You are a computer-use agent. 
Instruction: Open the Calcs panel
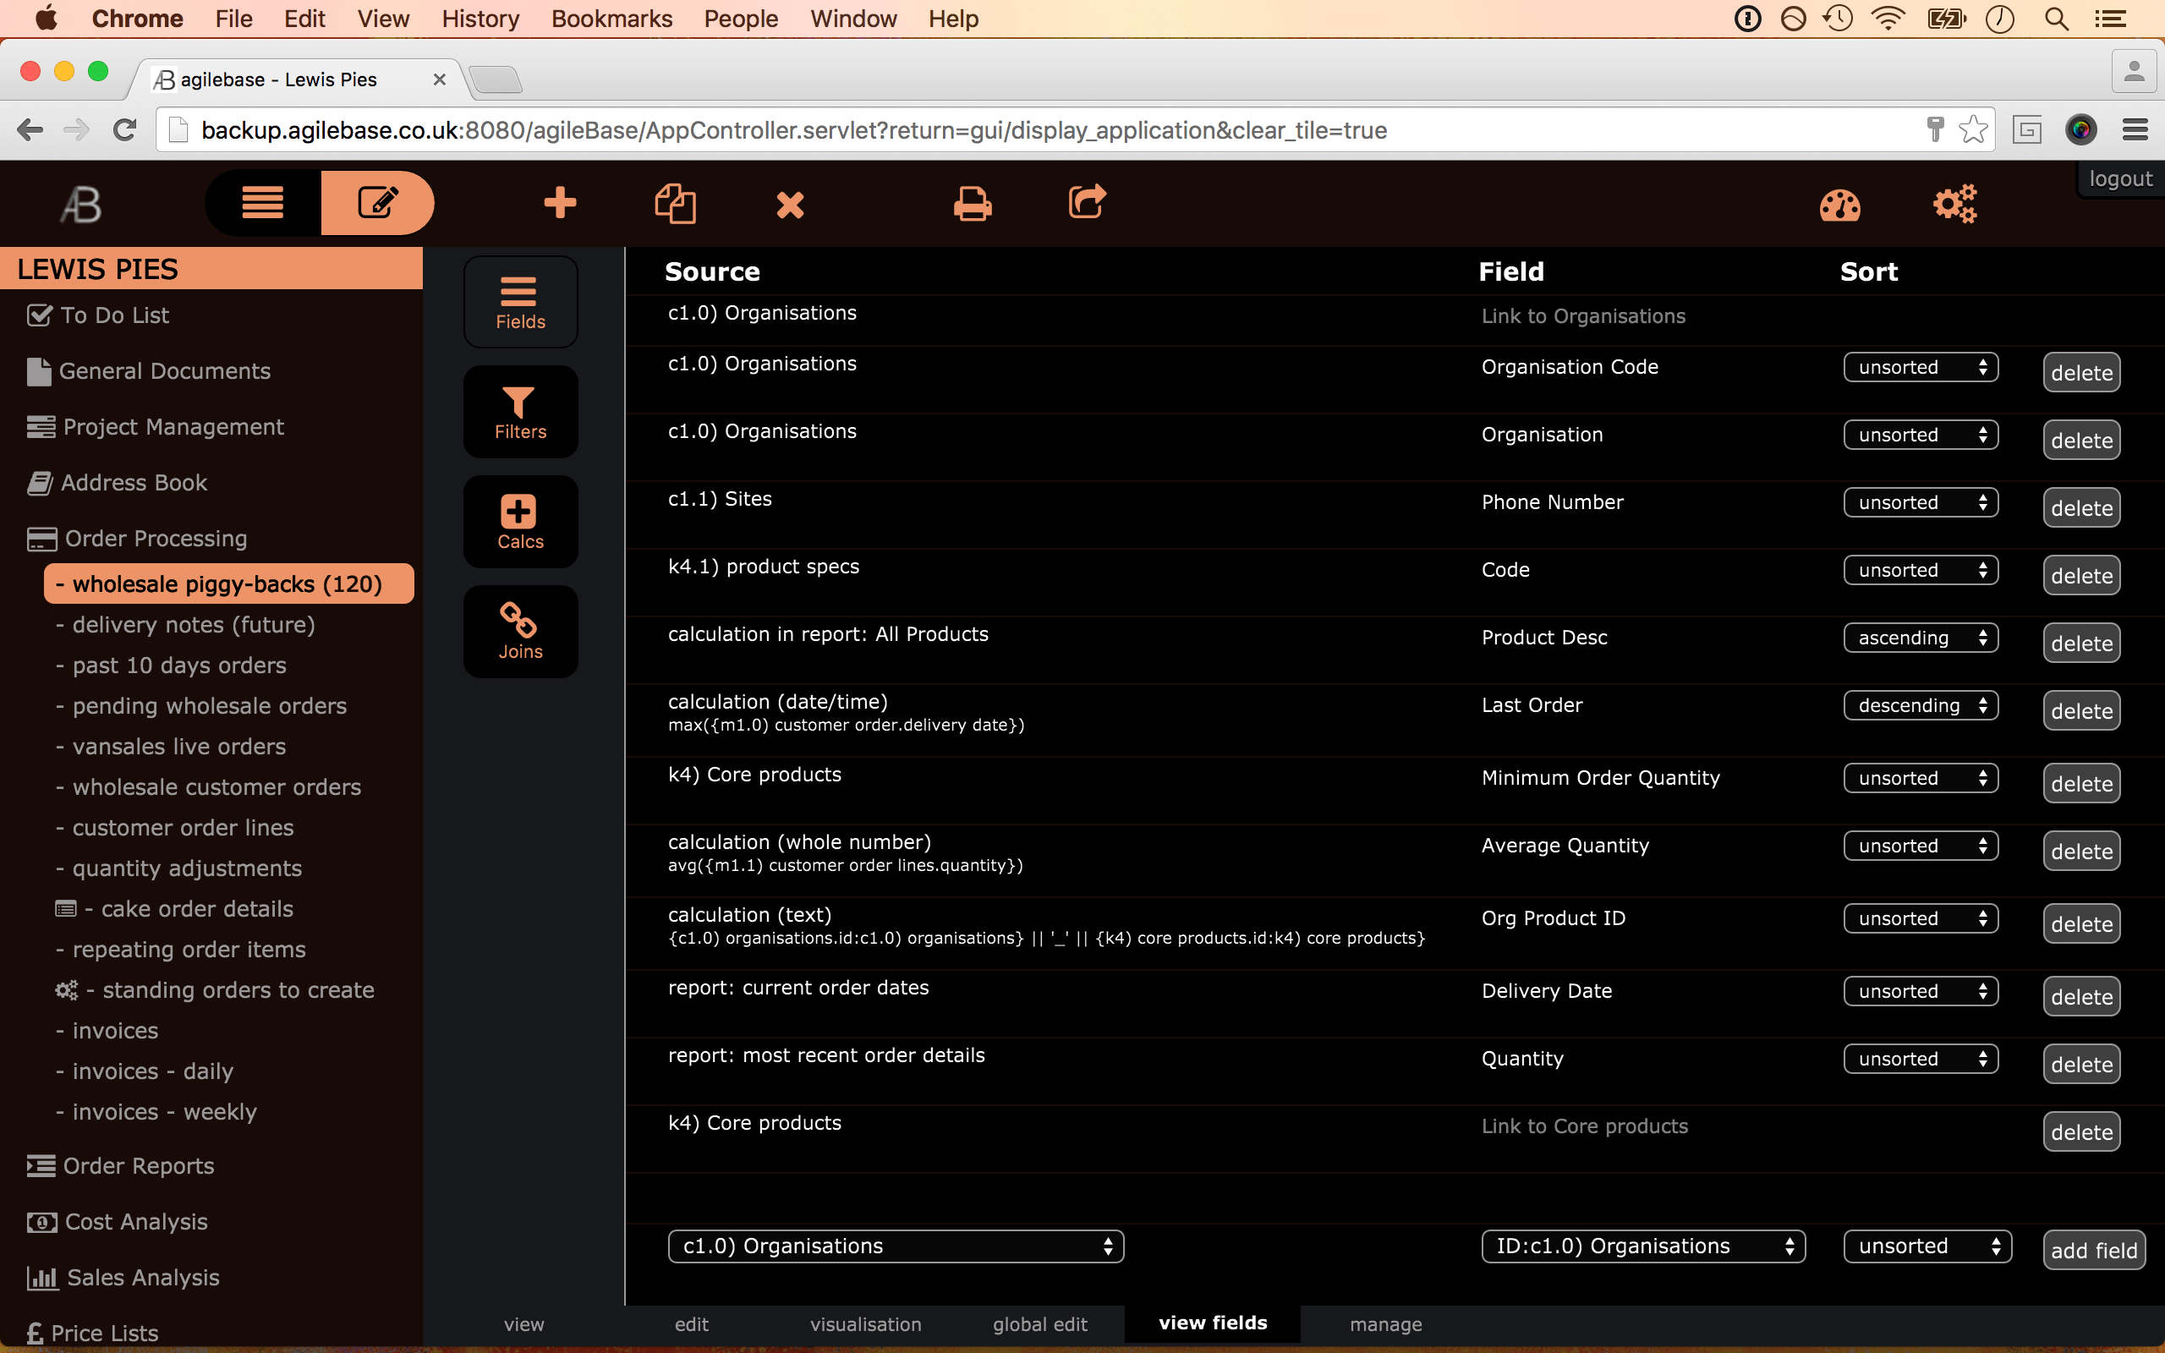pos(520,523)
